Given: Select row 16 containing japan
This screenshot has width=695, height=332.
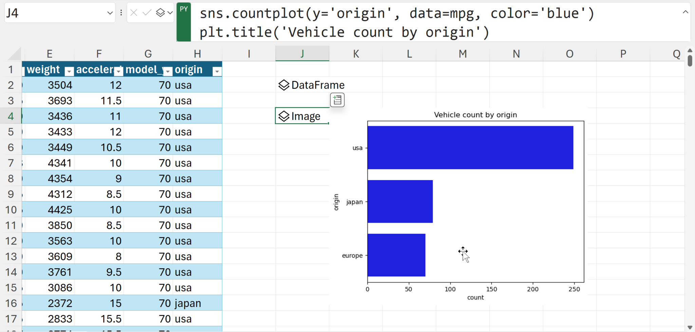Looking at the screenshot, I should point(11,303).
